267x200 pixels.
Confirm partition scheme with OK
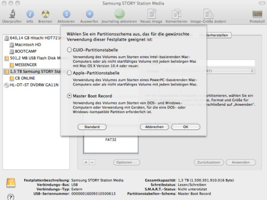pyautogui.click(x=186, y=127)
